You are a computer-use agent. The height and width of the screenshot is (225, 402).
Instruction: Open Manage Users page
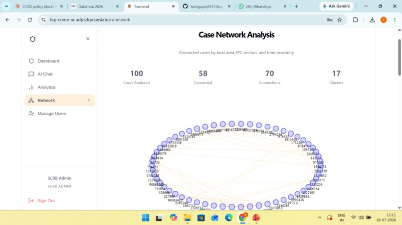click(x=59, y=113)
